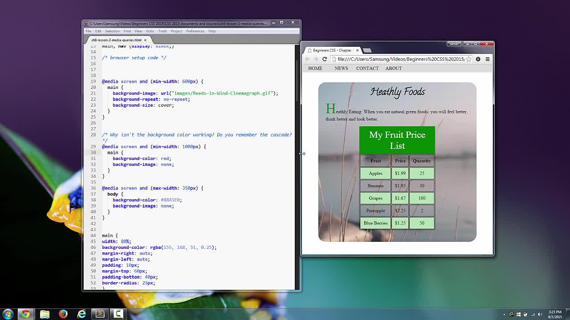
Task: Open File Explorer from the taskbar
Action: [45, 314]
